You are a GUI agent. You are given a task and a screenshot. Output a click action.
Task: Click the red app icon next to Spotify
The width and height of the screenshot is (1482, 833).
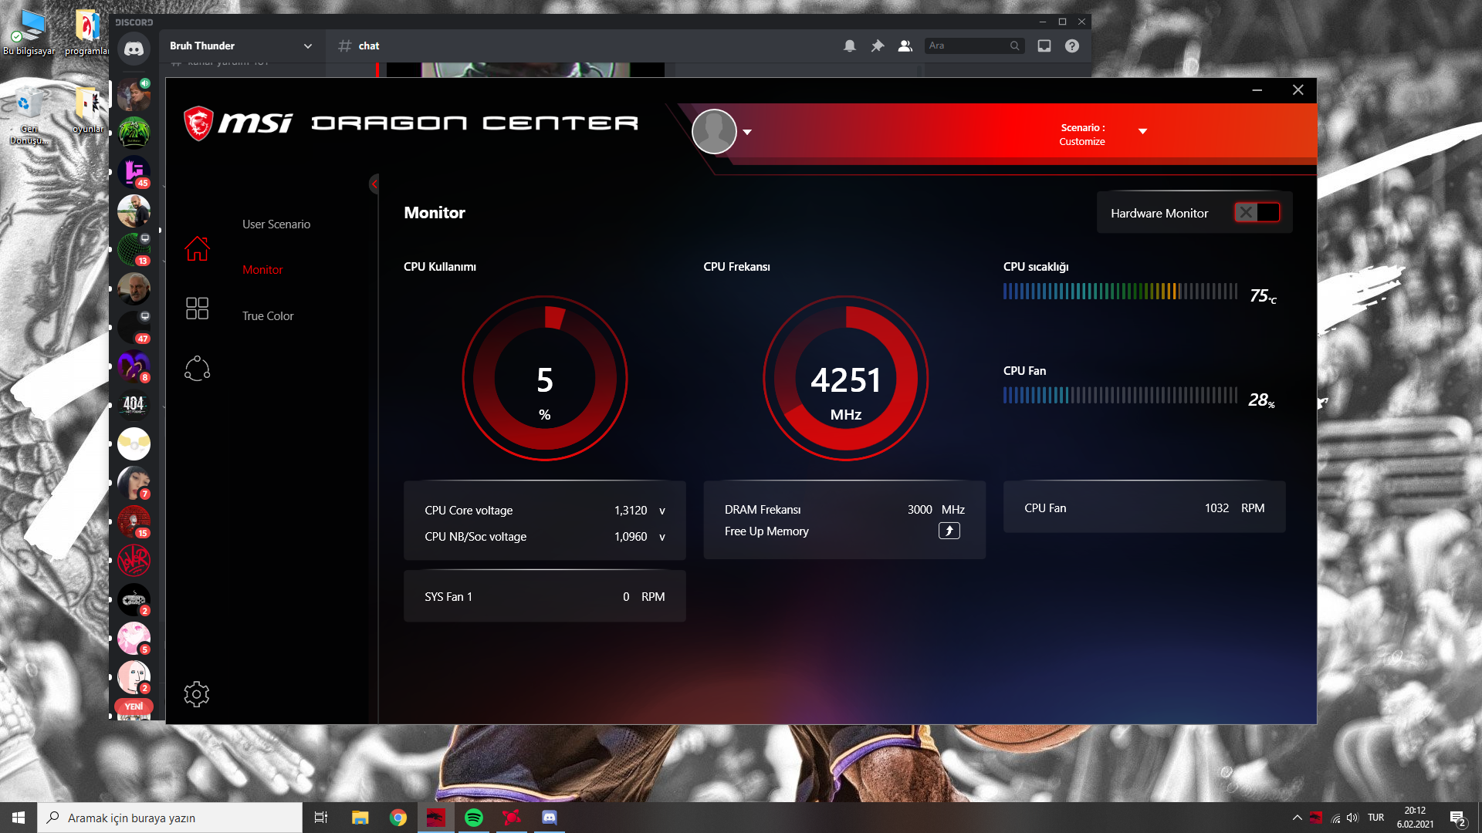pos(512,818)
